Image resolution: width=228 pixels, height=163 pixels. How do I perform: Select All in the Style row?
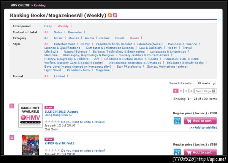[x=46, y=44]
